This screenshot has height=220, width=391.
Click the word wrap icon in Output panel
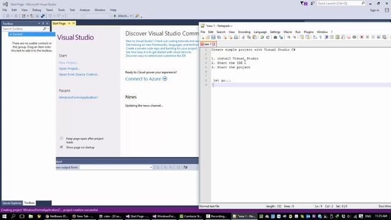(186, 167)
